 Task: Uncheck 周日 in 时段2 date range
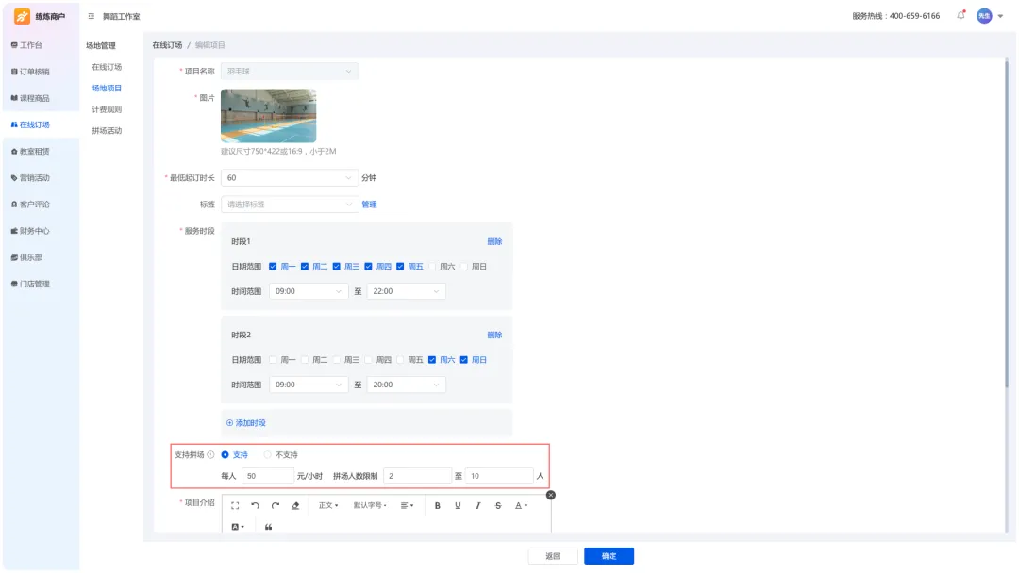[x=464, y=360]
